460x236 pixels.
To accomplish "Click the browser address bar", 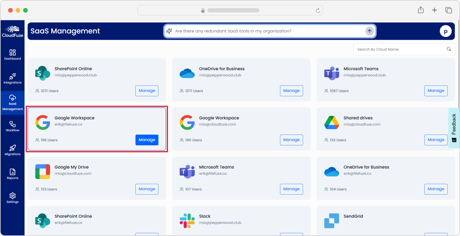I will (230, 10).
